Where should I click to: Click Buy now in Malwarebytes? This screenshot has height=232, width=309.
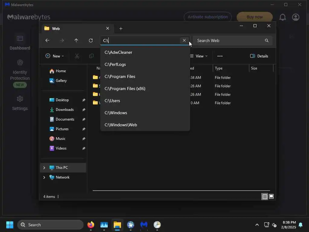pos(255,17)
